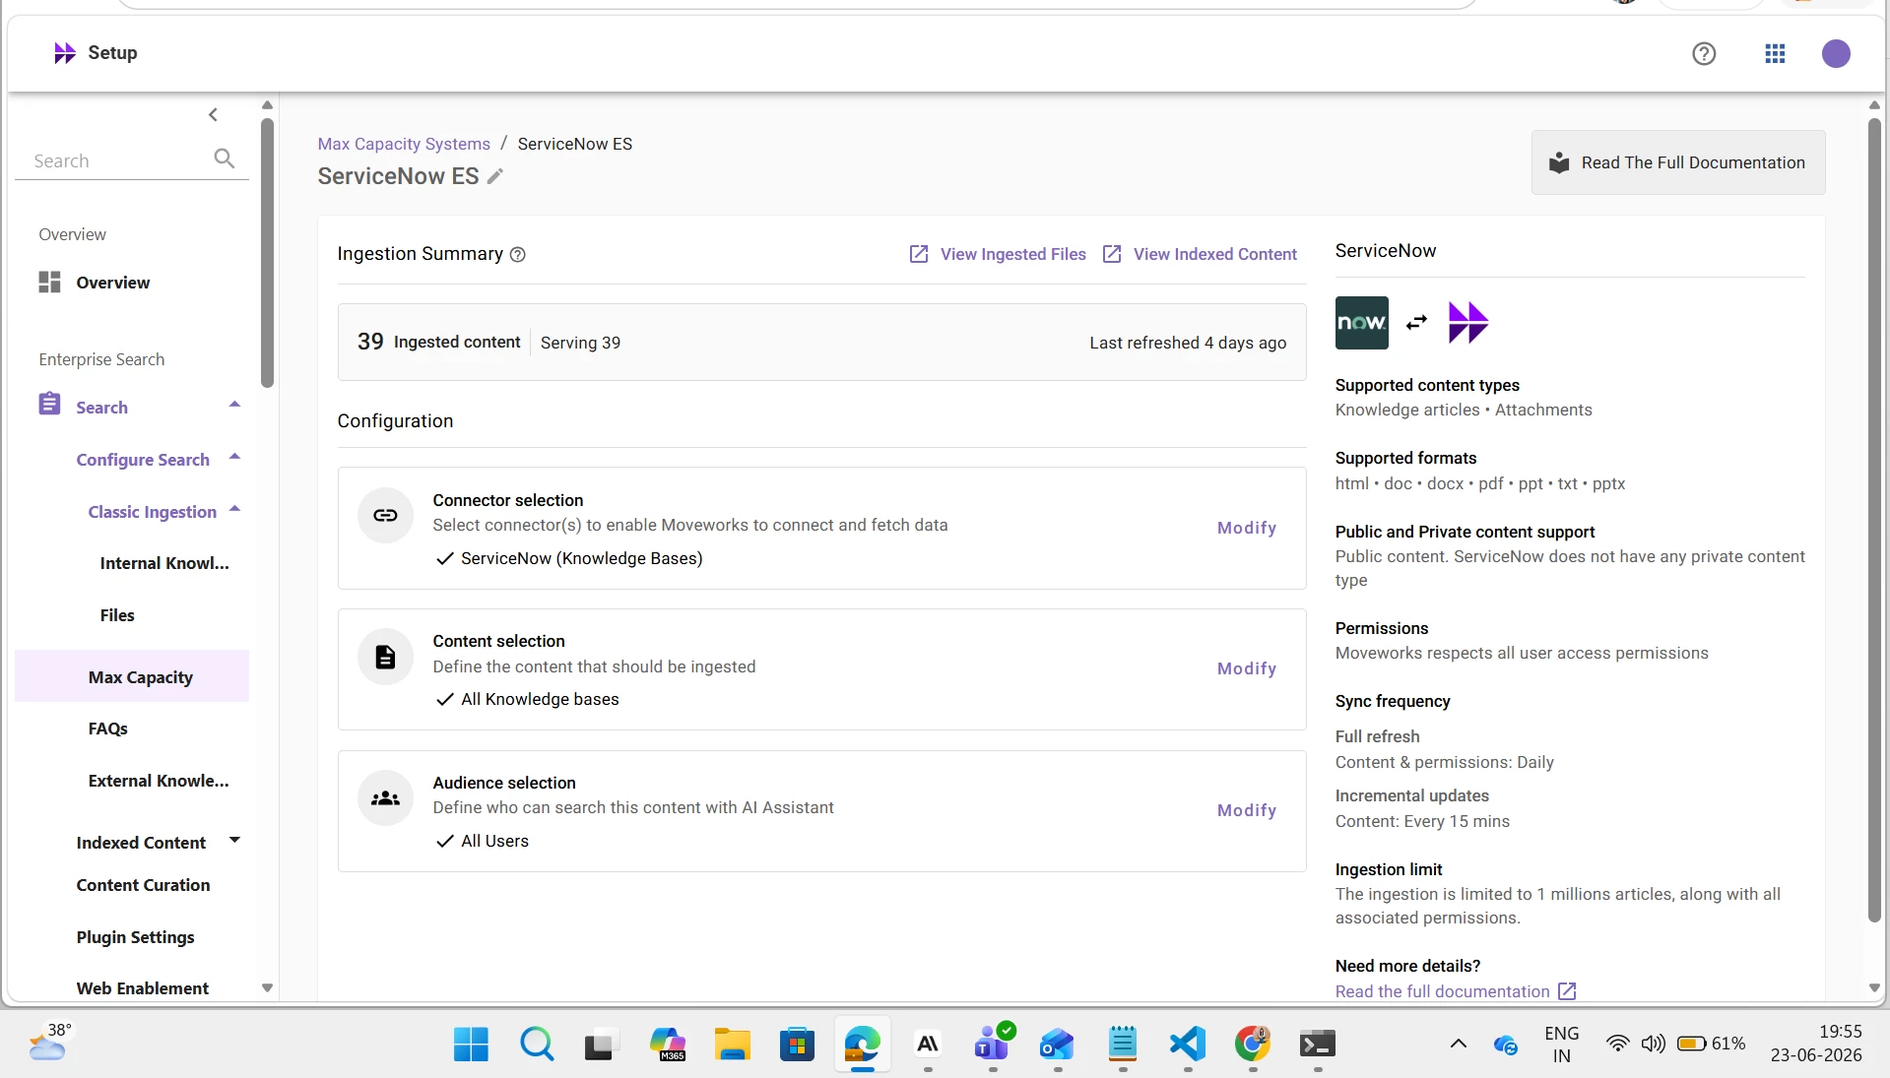The width and height of the screenshot is (1890, 1078).
Task: Open Content Curation sidebar item
Action: coord(144,885)
